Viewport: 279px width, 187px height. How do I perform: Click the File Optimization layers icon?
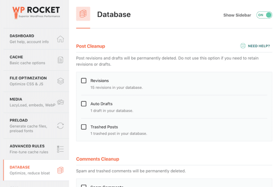pyautogui.click(x=60, y=81)
